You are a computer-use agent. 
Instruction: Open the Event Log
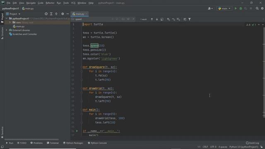(253, 143)
